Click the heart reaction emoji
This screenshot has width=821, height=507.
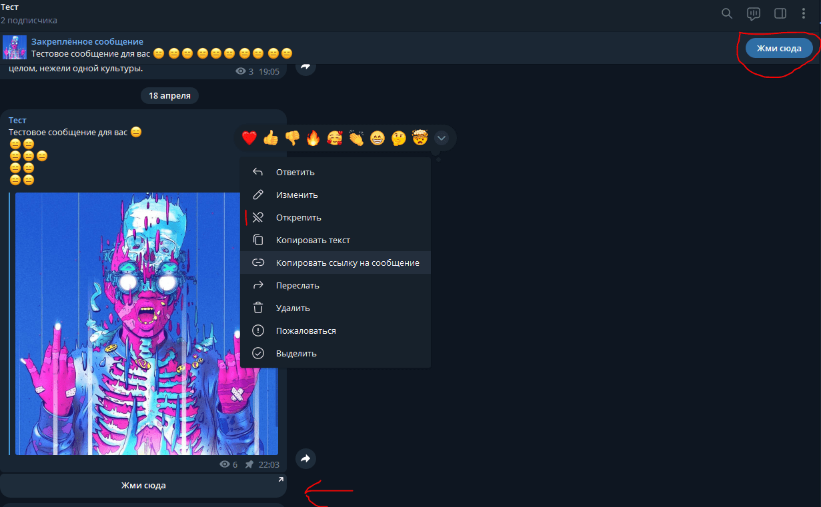click(249, 138)
